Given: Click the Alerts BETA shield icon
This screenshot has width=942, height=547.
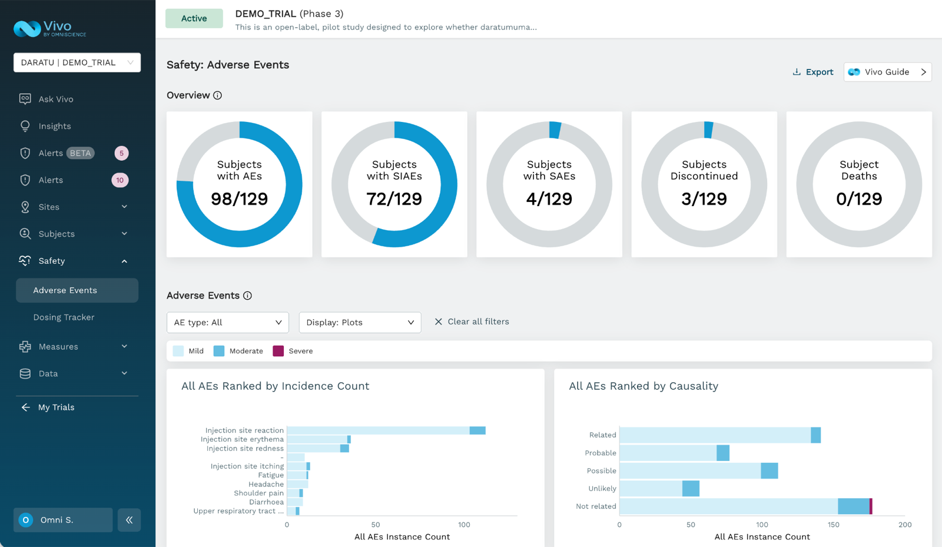Looking at the screenshot, I should 25,153.
